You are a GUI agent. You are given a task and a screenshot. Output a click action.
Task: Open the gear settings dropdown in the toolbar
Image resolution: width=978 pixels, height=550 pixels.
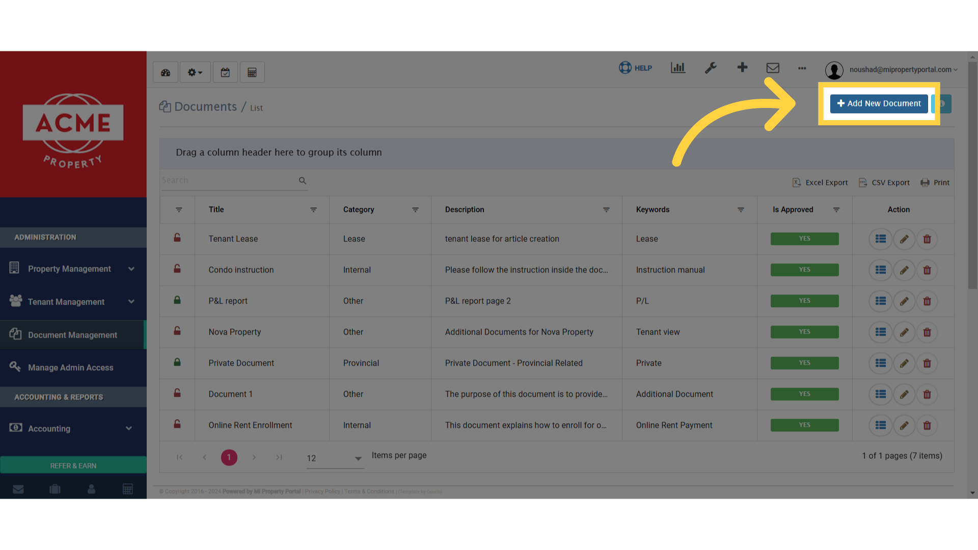click(x=195, y=72)
